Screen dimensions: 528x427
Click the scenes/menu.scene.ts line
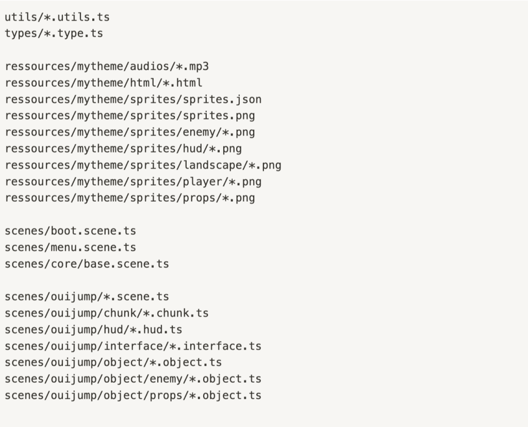(x=70, y=248)
